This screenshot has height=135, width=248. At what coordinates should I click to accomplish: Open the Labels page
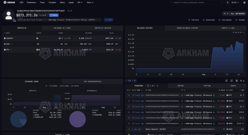pos(71,3)
